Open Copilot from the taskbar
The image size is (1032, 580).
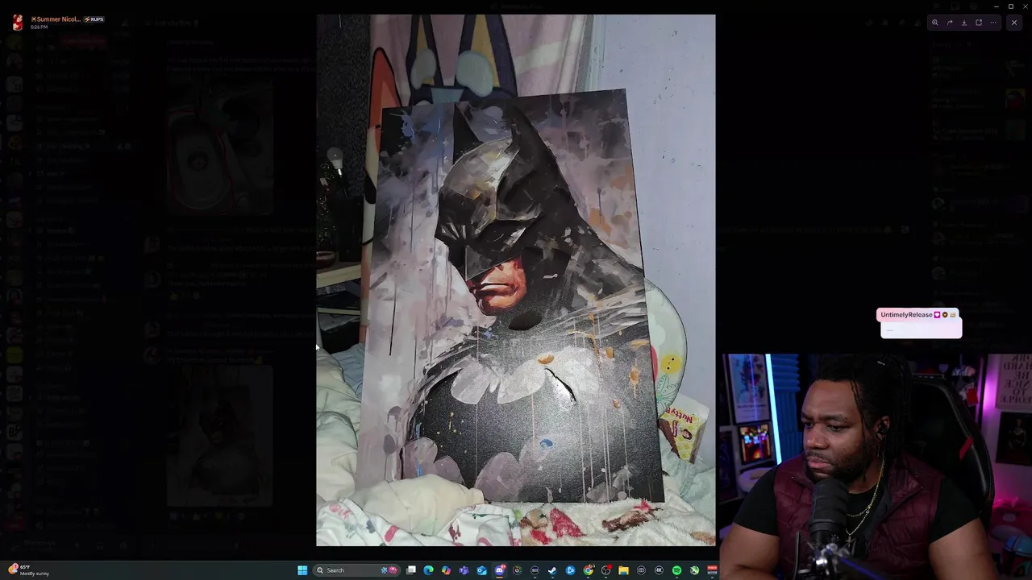[446, 570]
